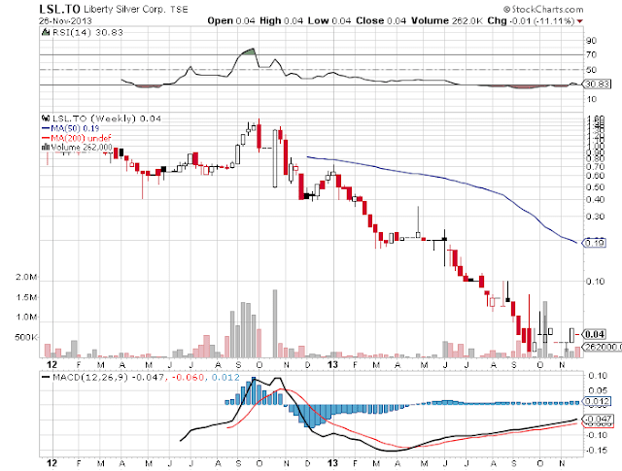Click the -0.047 MACD value tag
Screen dimensions: 622x471
click(598, 420)
